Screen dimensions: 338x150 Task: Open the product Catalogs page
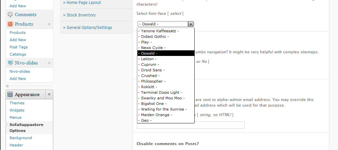tap(18, 54)
